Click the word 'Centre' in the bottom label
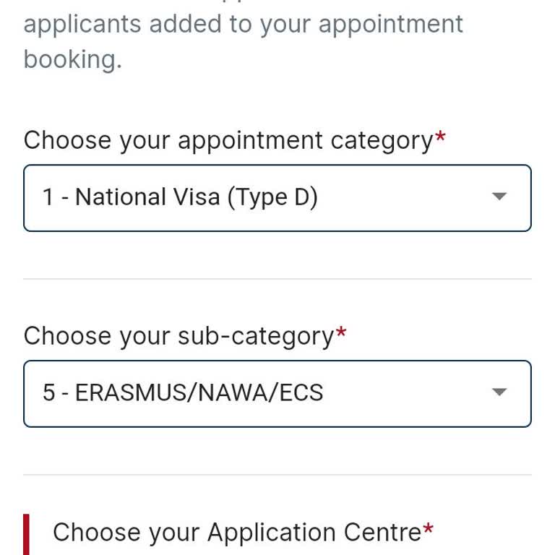This screenshot has height=555, width=555. [x=382, y=533]
